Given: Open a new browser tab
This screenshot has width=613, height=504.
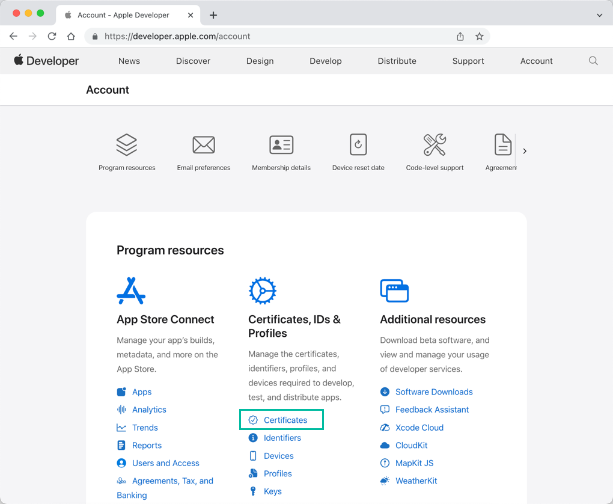Looking at the screenshot, I should [213, 15].
